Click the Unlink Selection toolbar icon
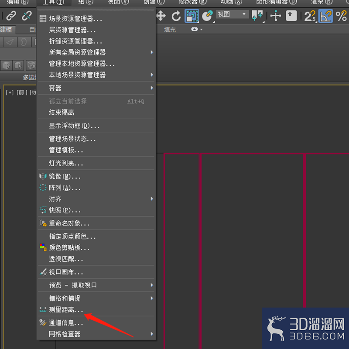The height and width of the screenshot is (349, 349). point(27,16)
